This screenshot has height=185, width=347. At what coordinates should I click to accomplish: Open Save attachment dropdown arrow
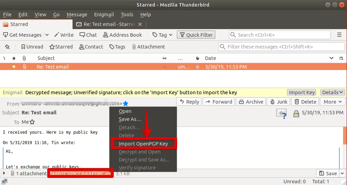click(x=342, y=174)
